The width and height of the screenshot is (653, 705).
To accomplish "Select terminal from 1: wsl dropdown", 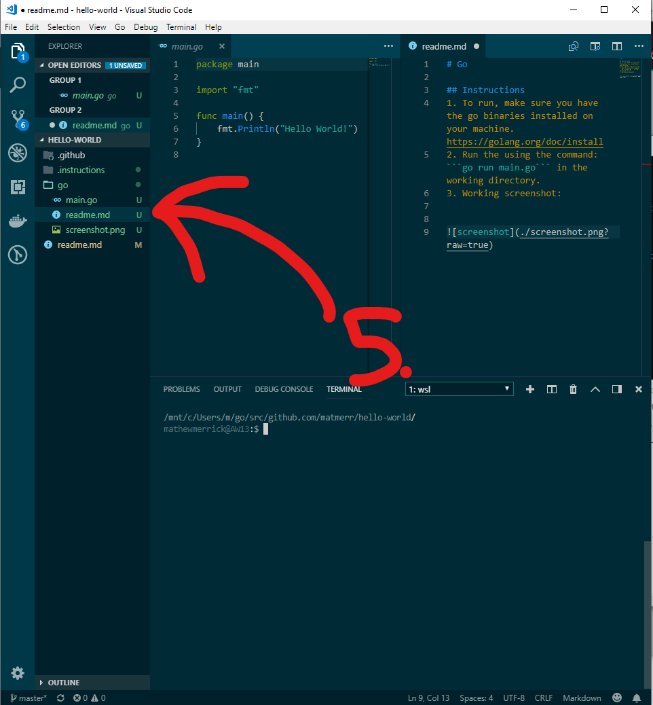I will coord(459,389).
